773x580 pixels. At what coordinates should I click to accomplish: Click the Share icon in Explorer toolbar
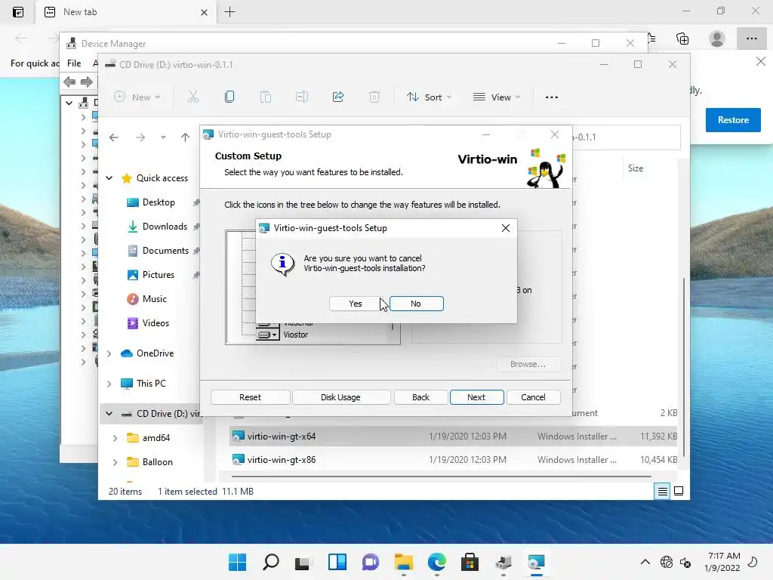click(338, 97)
